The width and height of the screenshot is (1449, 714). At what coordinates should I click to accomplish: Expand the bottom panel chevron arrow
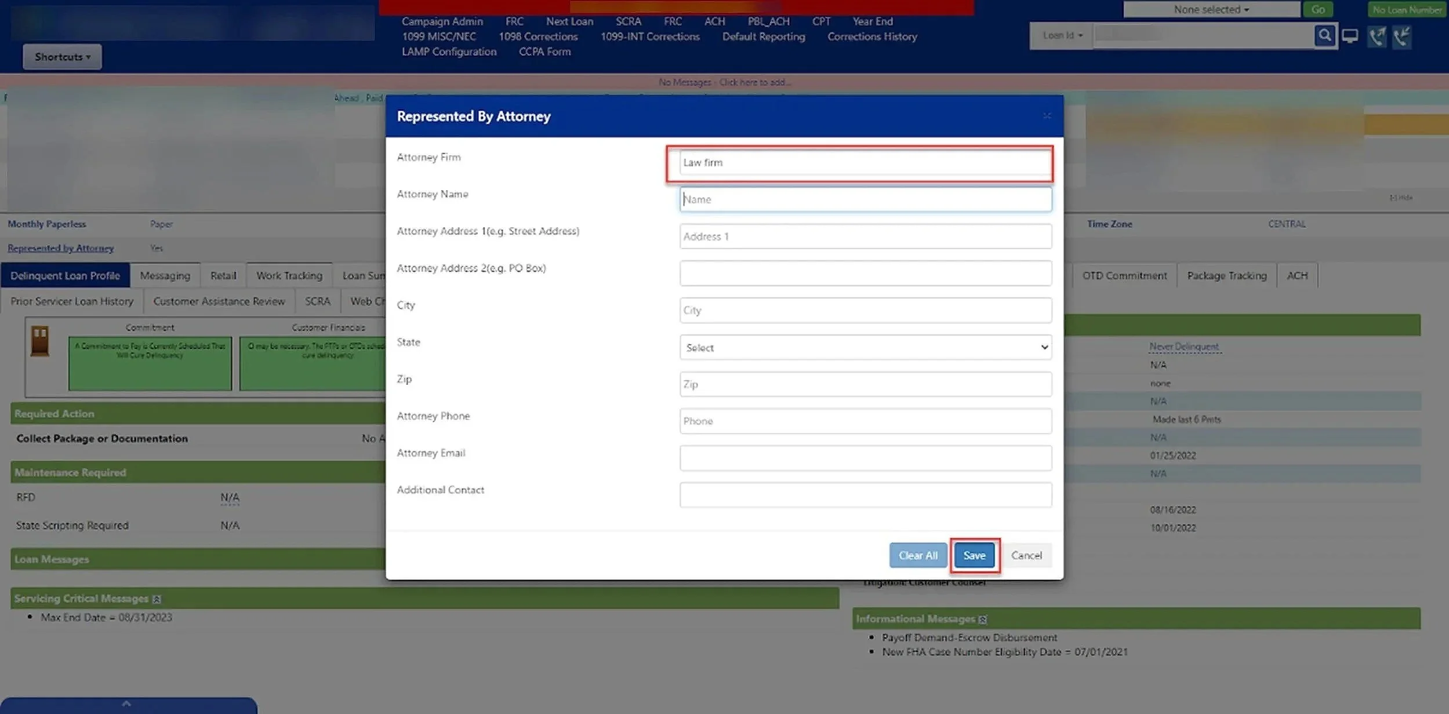[x=126, y=704]
